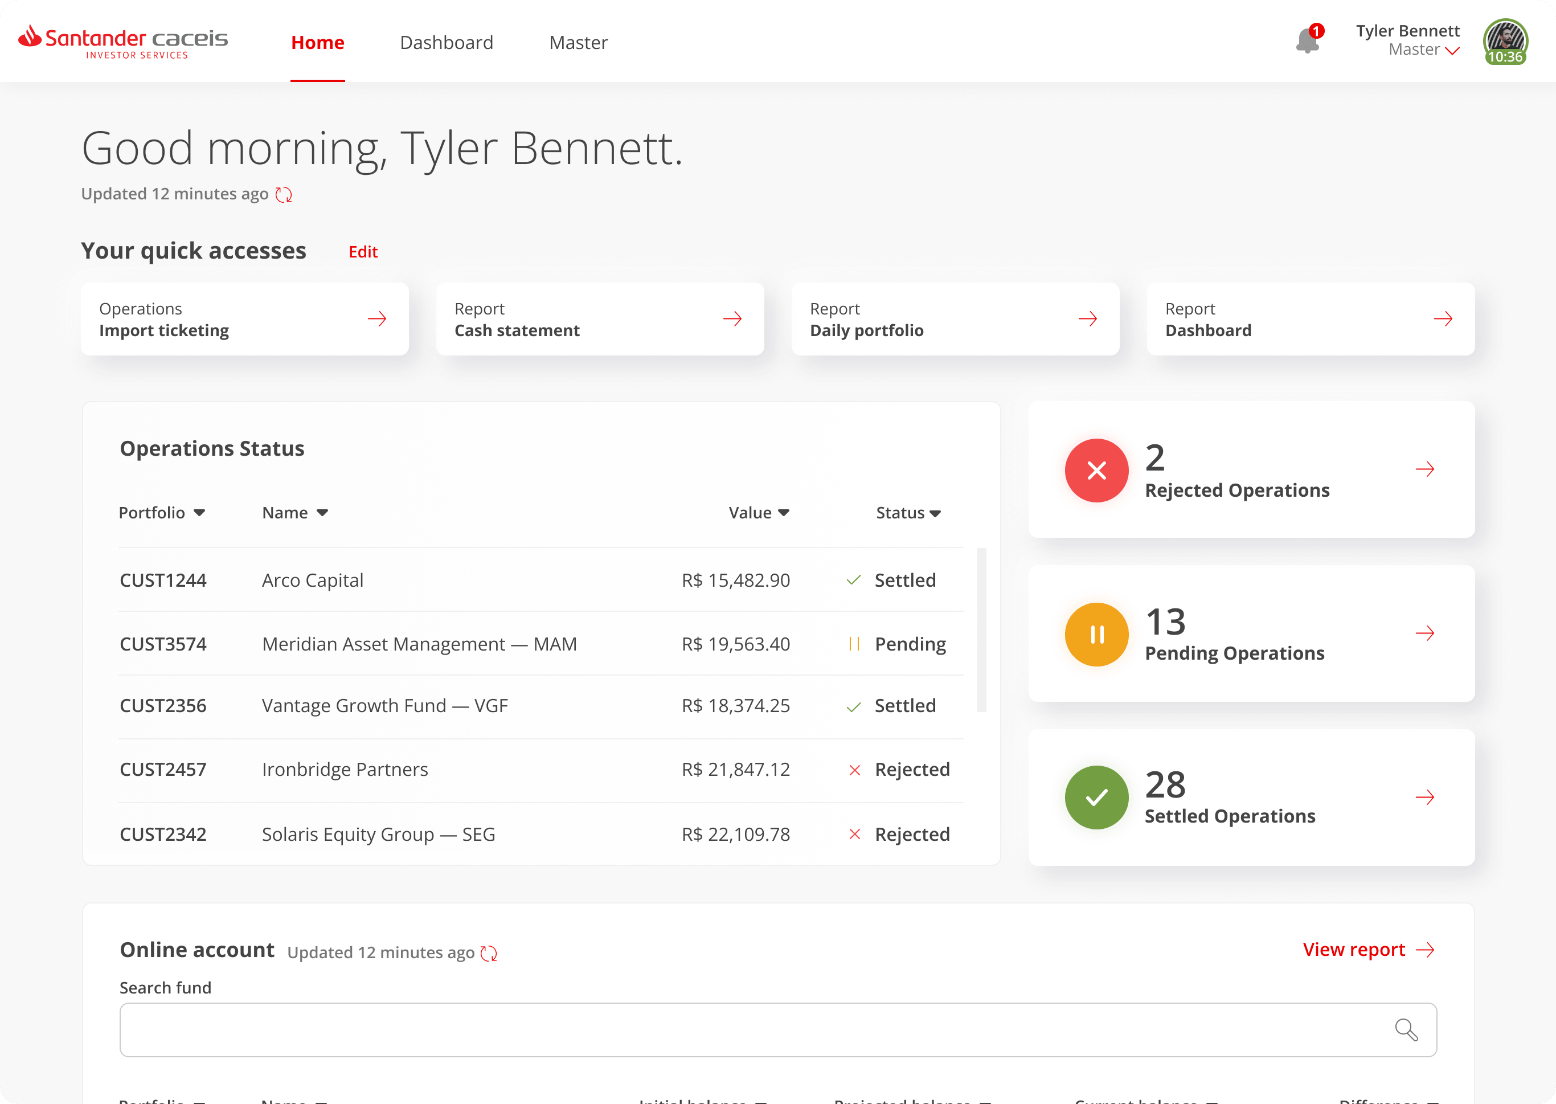Open the Pending Operations arrow
This screenshot has height=1104, width=1556.
1425,633
